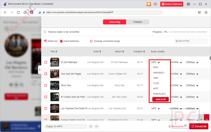
Task: Click Remove All link
Action: pos(176,126)
